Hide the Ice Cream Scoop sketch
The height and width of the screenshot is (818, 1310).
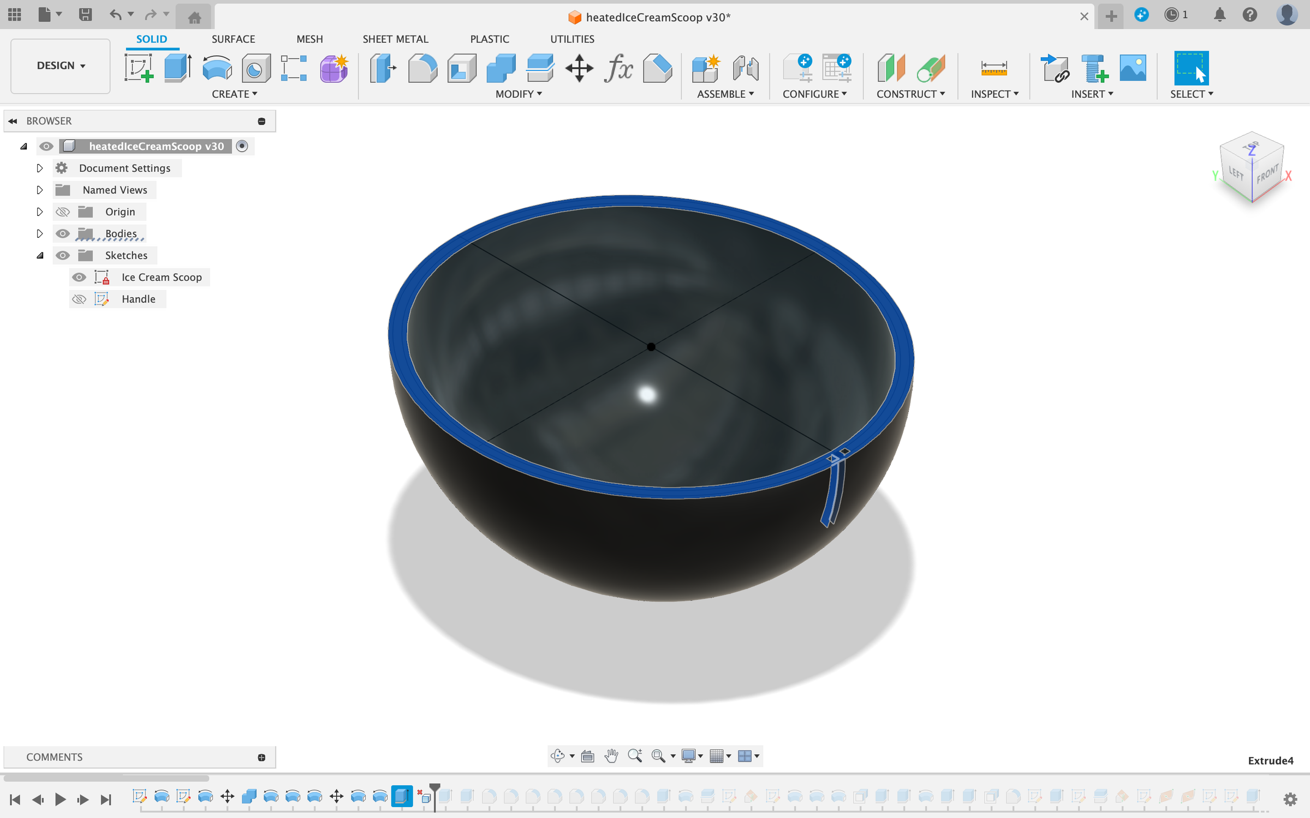pos(79,277)
